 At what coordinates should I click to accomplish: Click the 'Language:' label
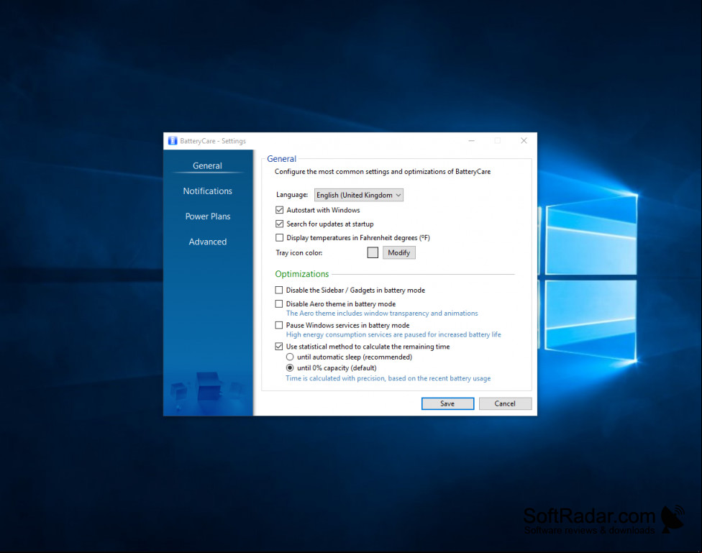tap(292, 195)
